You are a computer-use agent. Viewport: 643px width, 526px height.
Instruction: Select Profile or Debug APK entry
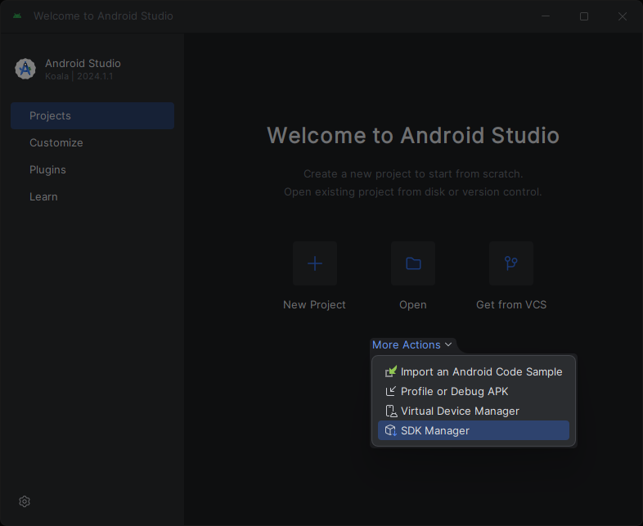473,391
